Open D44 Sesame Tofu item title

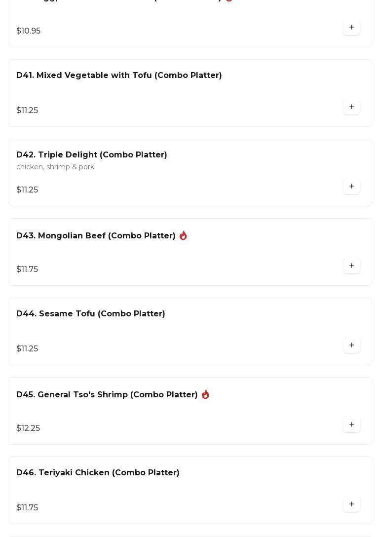(91, 314)
